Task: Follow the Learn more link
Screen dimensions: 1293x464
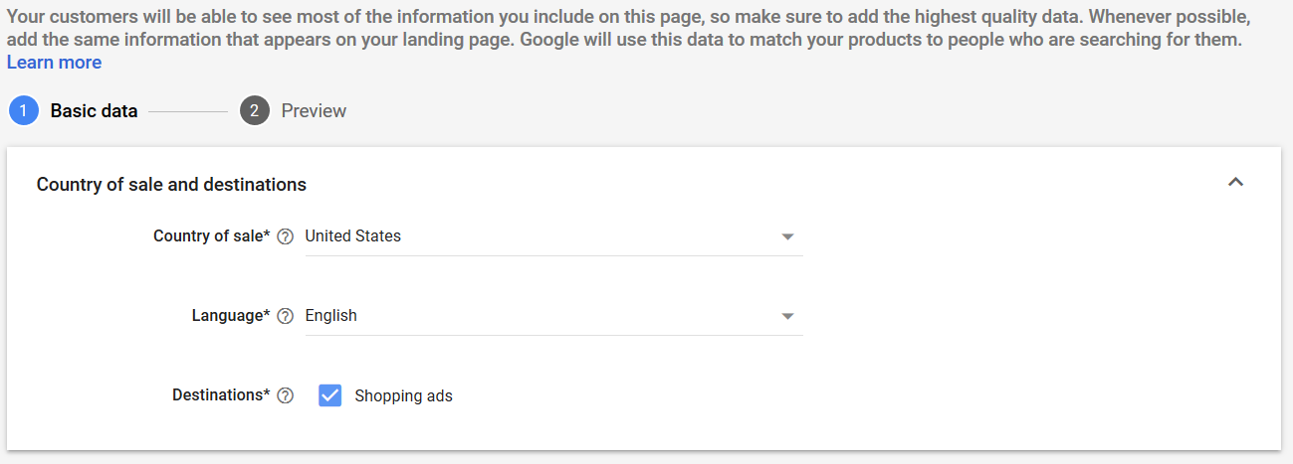Action: pos(54,63)
